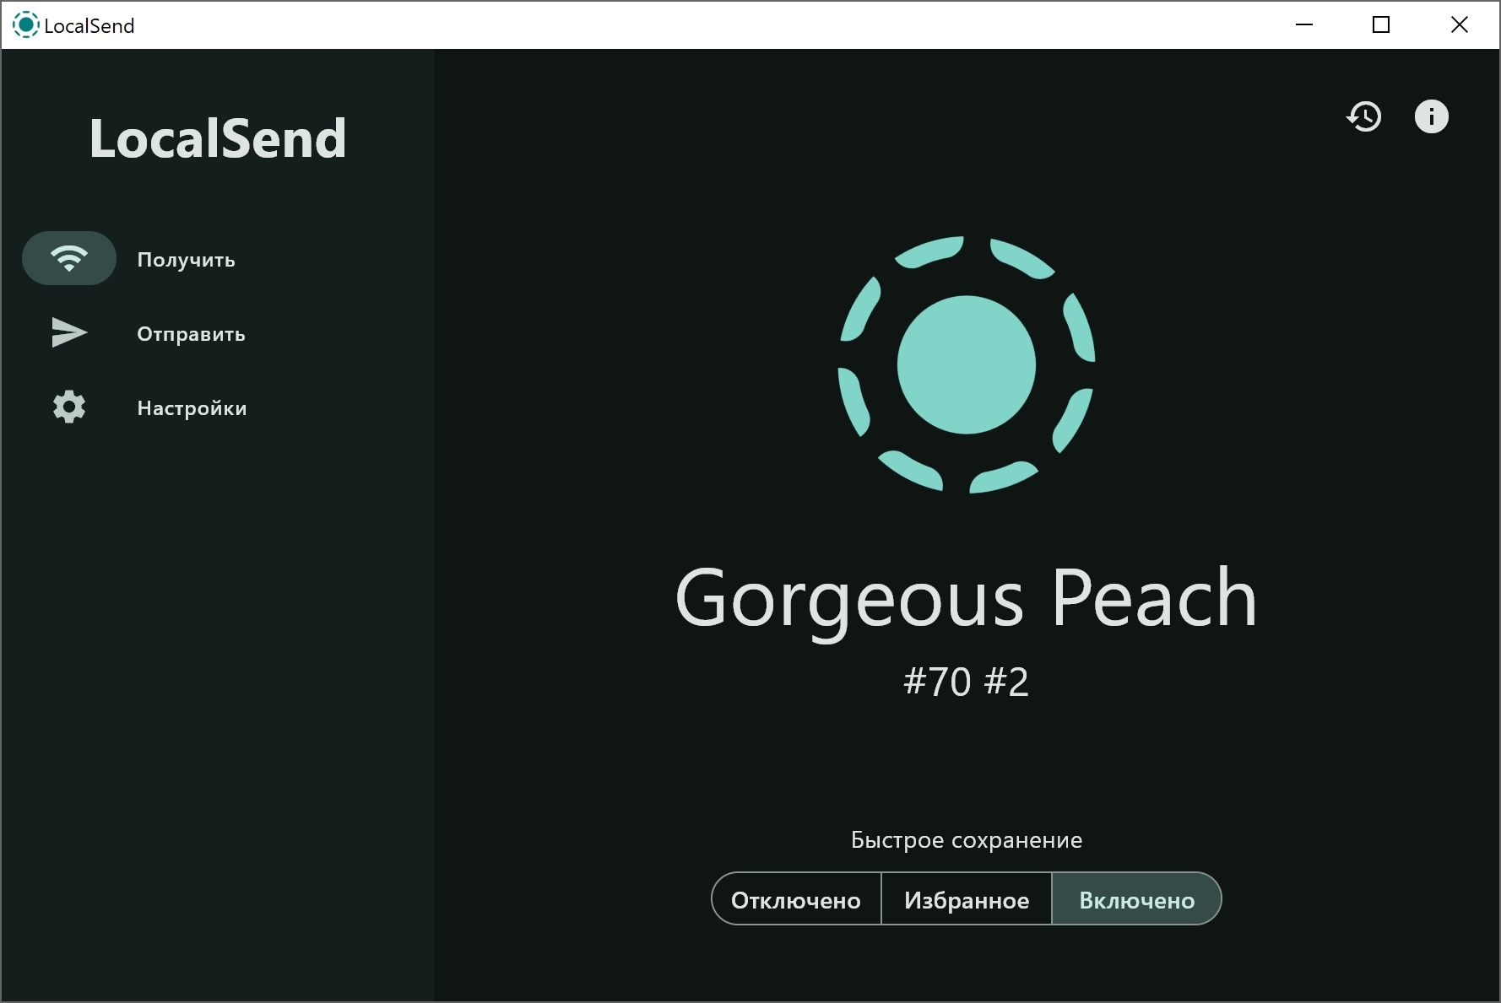This screenshot has width=1501, height=1003.
Task: Close the LocalSend window
Action: pos(1460,25)
